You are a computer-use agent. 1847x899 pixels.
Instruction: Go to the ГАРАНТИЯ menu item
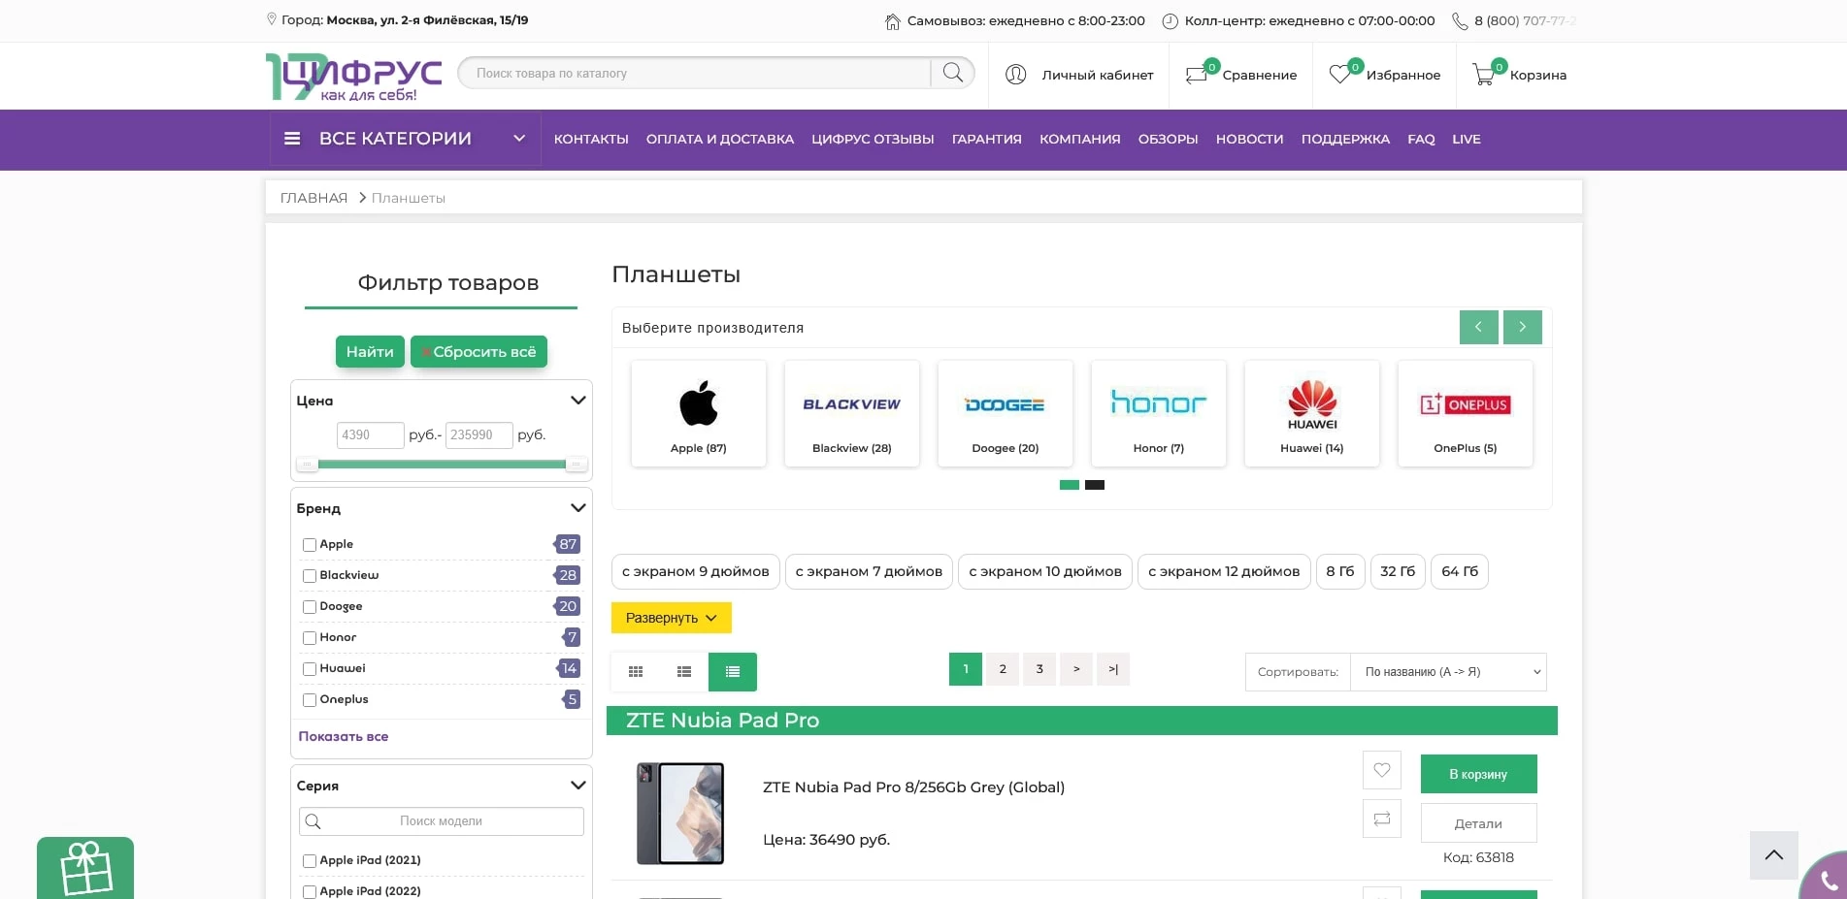pyautogui.click(x=986, y=139)
